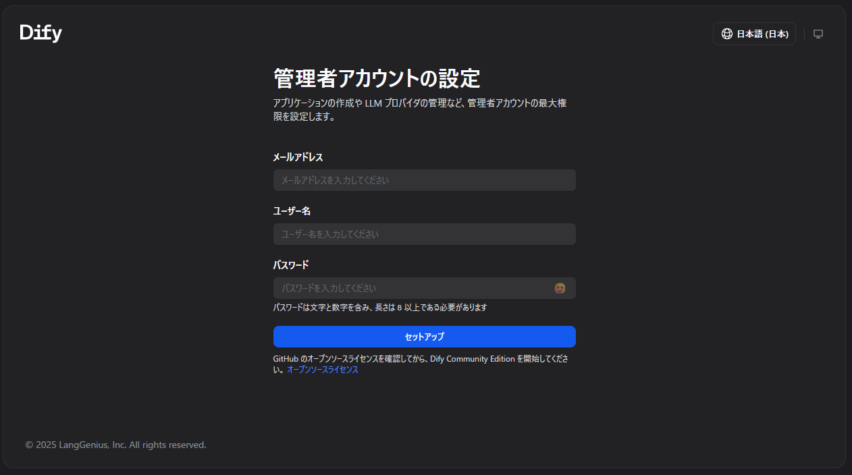The image size is (852, 475).
Task: Click the globe icon in language selector
Action: pos(727,34)
